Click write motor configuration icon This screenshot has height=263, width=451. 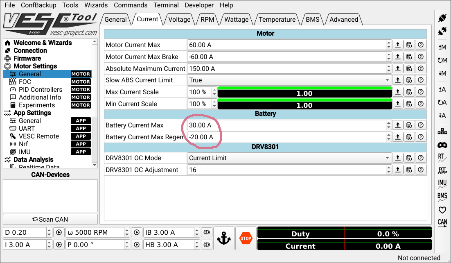(x=442, y=73)
